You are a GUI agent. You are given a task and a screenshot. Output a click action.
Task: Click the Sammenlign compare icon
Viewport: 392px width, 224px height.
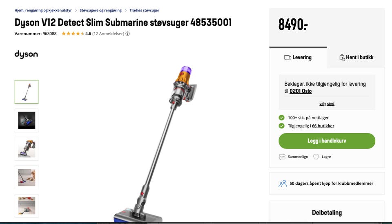point(282,157)
